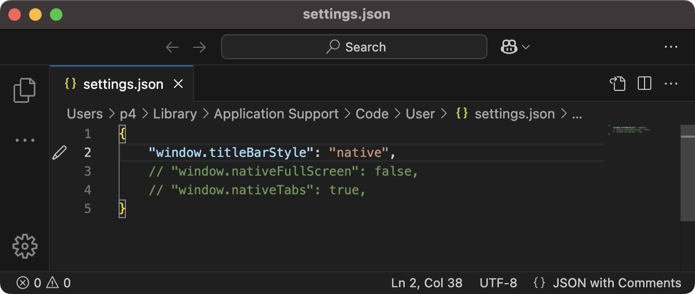Click the Application Support breadcrumb

click(x=276, y=114)
